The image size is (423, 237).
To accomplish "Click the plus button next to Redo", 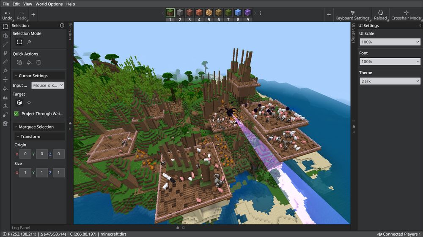I will pos(33,14).
